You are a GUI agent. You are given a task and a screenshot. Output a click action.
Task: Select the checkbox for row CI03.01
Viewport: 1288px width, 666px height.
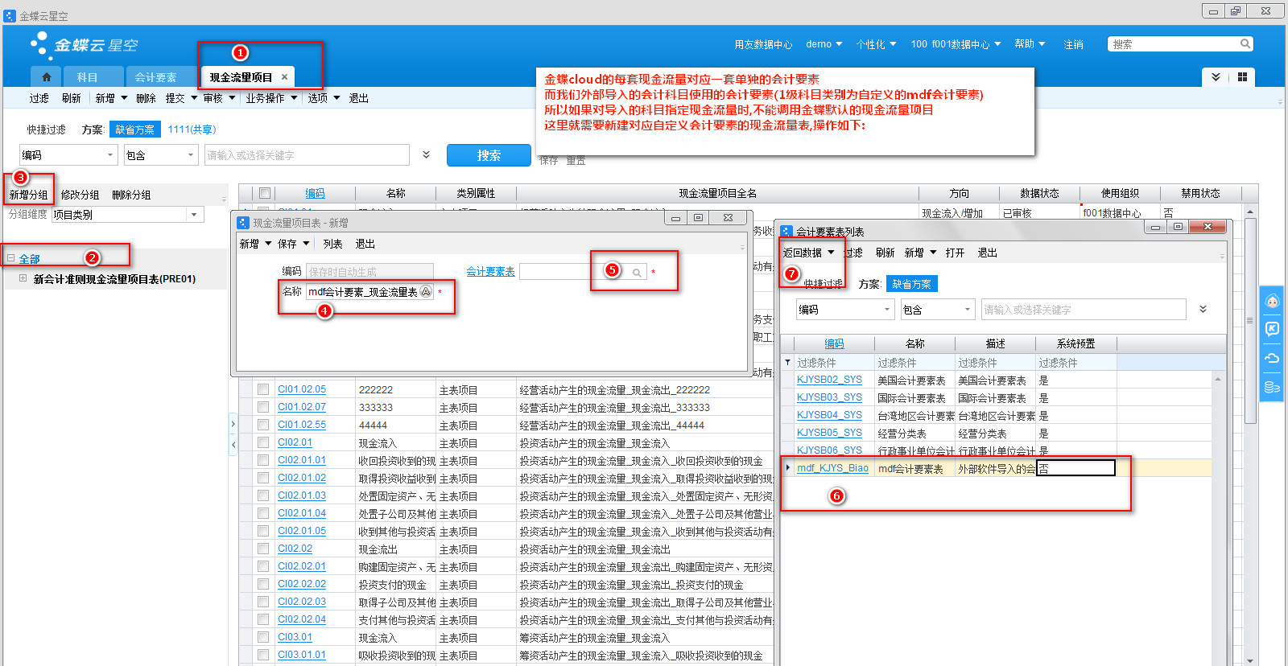(263, 638)
